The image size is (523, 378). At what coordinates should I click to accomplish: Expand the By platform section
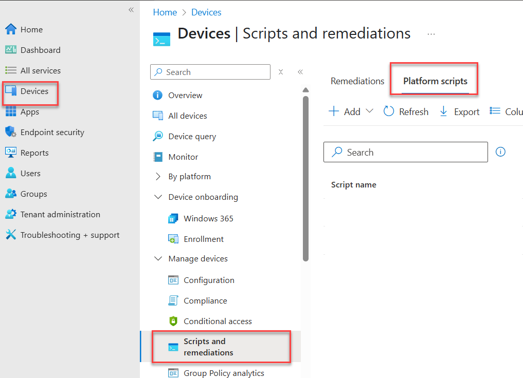click(158, 177)
